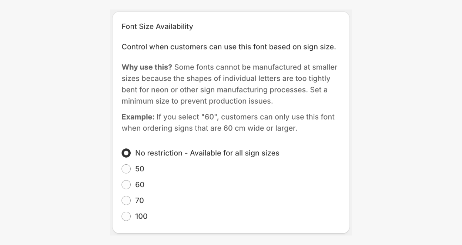The width and height of the screenshot is (462, 245).
Task: Click the "70" option label text
Action: (140, 201)
